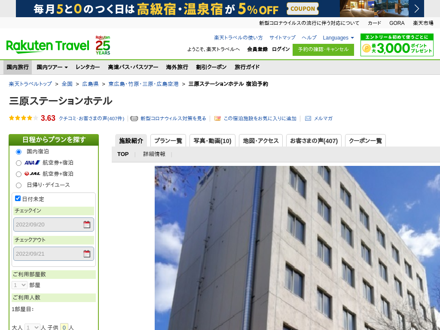Click the 全国 breadcrumb link
This screenshot has width=440, height=330.
pyautogui.click(x=67, y=84)
